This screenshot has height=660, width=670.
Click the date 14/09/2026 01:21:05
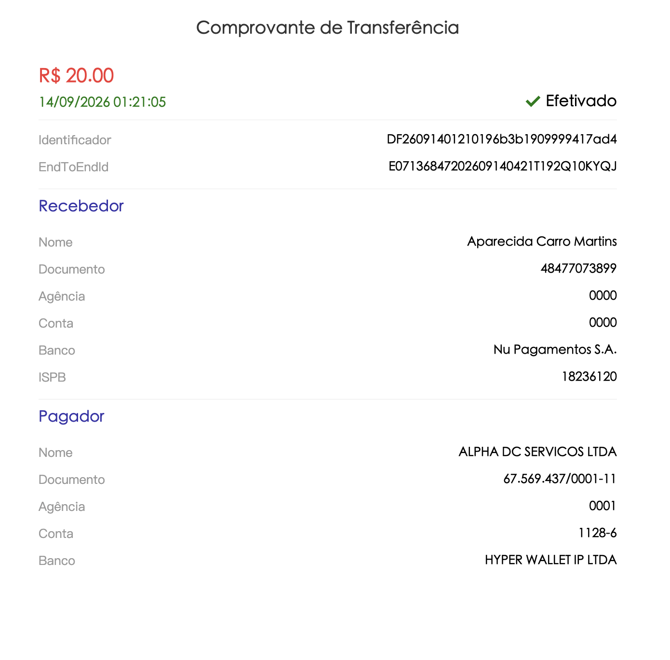pos(102,102)
